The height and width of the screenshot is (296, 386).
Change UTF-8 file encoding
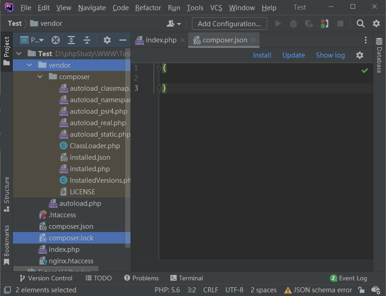click(x=234, y=290)
